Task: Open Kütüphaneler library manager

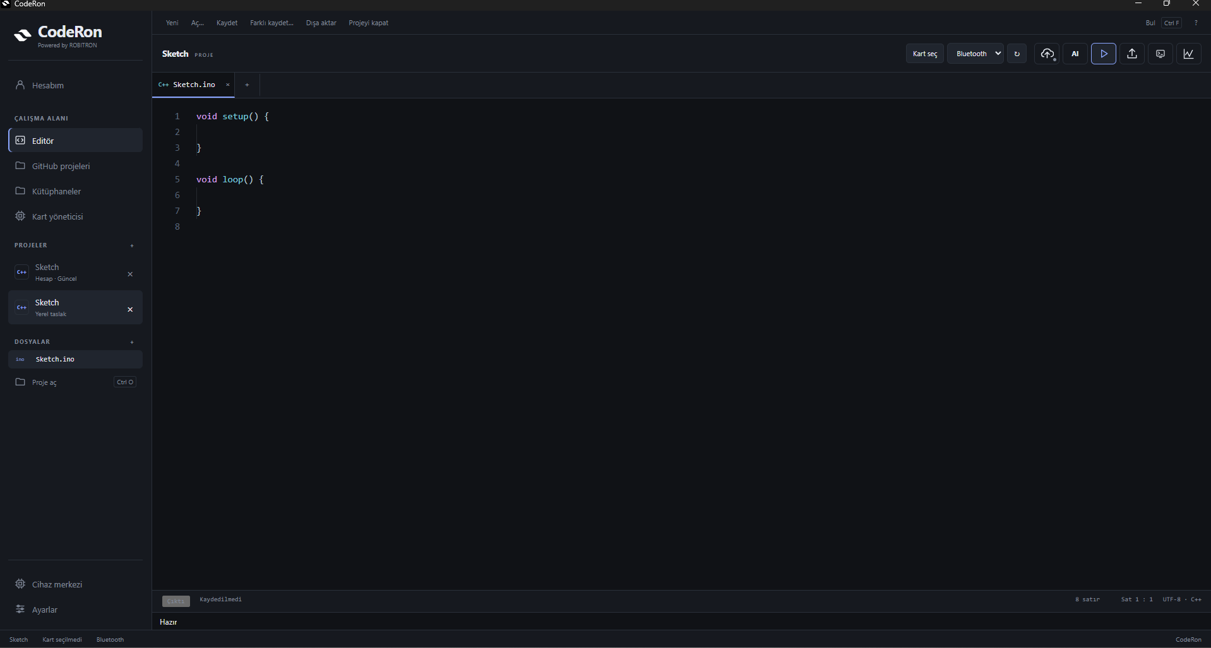Action: point(75,191)
